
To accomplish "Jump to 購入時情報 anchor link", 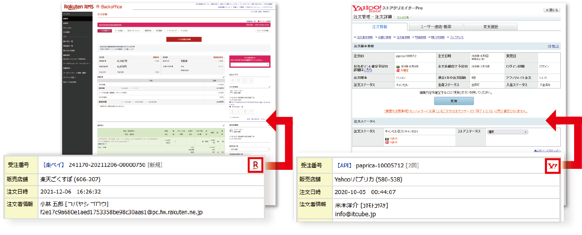I will point(437,37).
